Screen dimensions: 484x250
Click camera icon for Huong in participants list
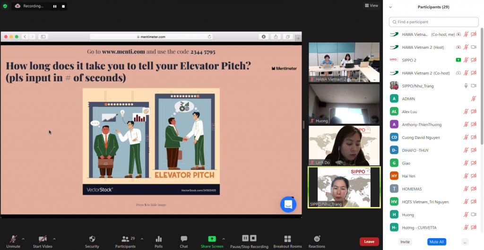(474, 215)
